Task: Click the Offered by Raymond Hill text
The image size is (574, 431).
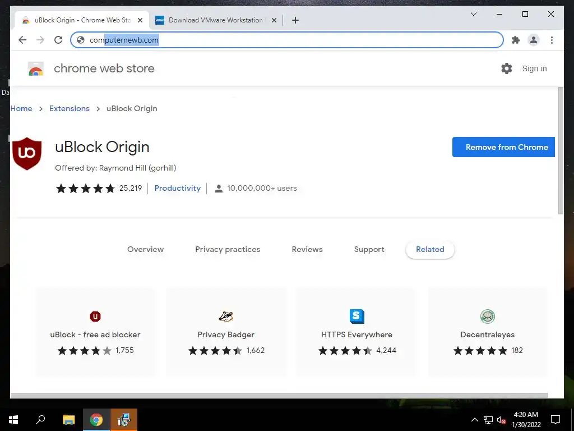Action: point(115,168)
